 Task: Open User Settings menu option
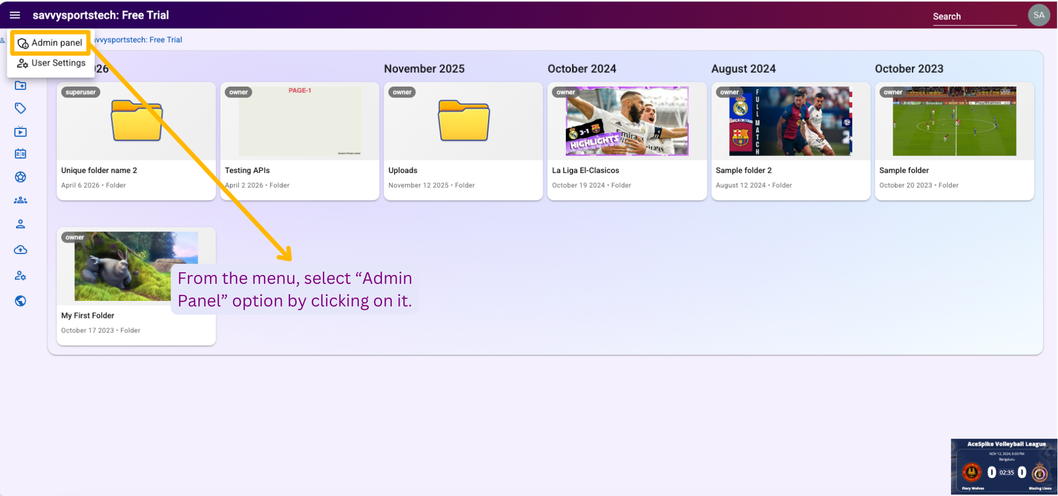[52, 63]
